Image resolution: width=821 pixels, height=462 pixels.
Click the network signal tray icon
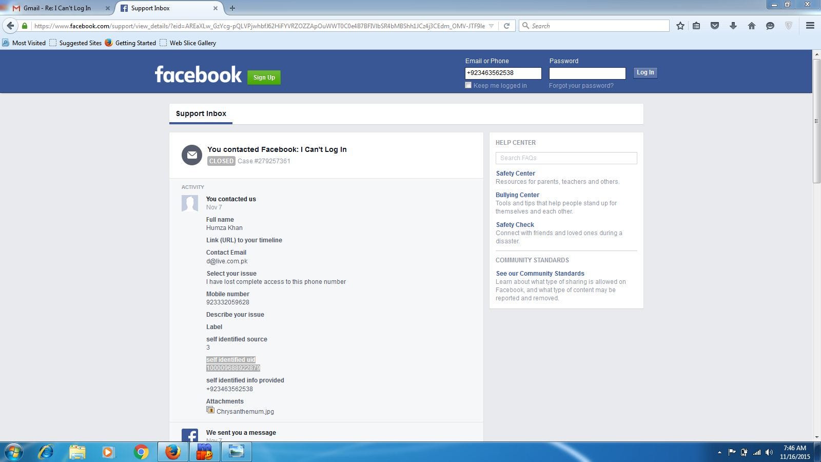coord(757,452)
